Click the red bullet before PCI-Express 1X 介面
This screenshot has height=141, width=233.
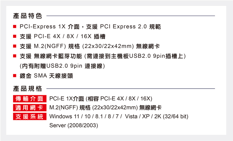(15, 26)
